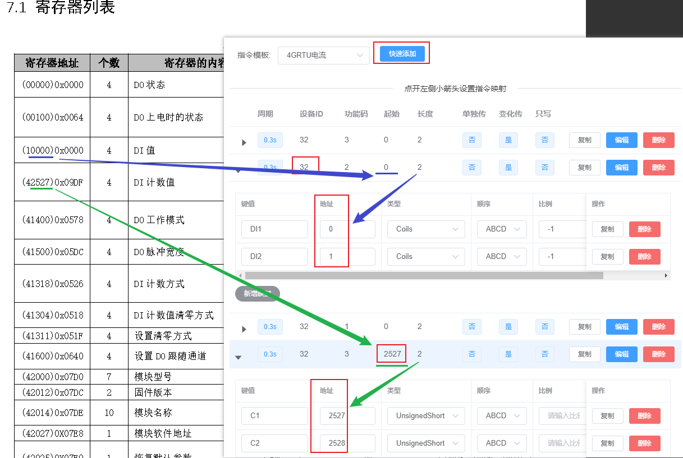Click the C2 address field showing 2528
The height and width of the screenshot is (458, 683).
(x=347, y=443)
